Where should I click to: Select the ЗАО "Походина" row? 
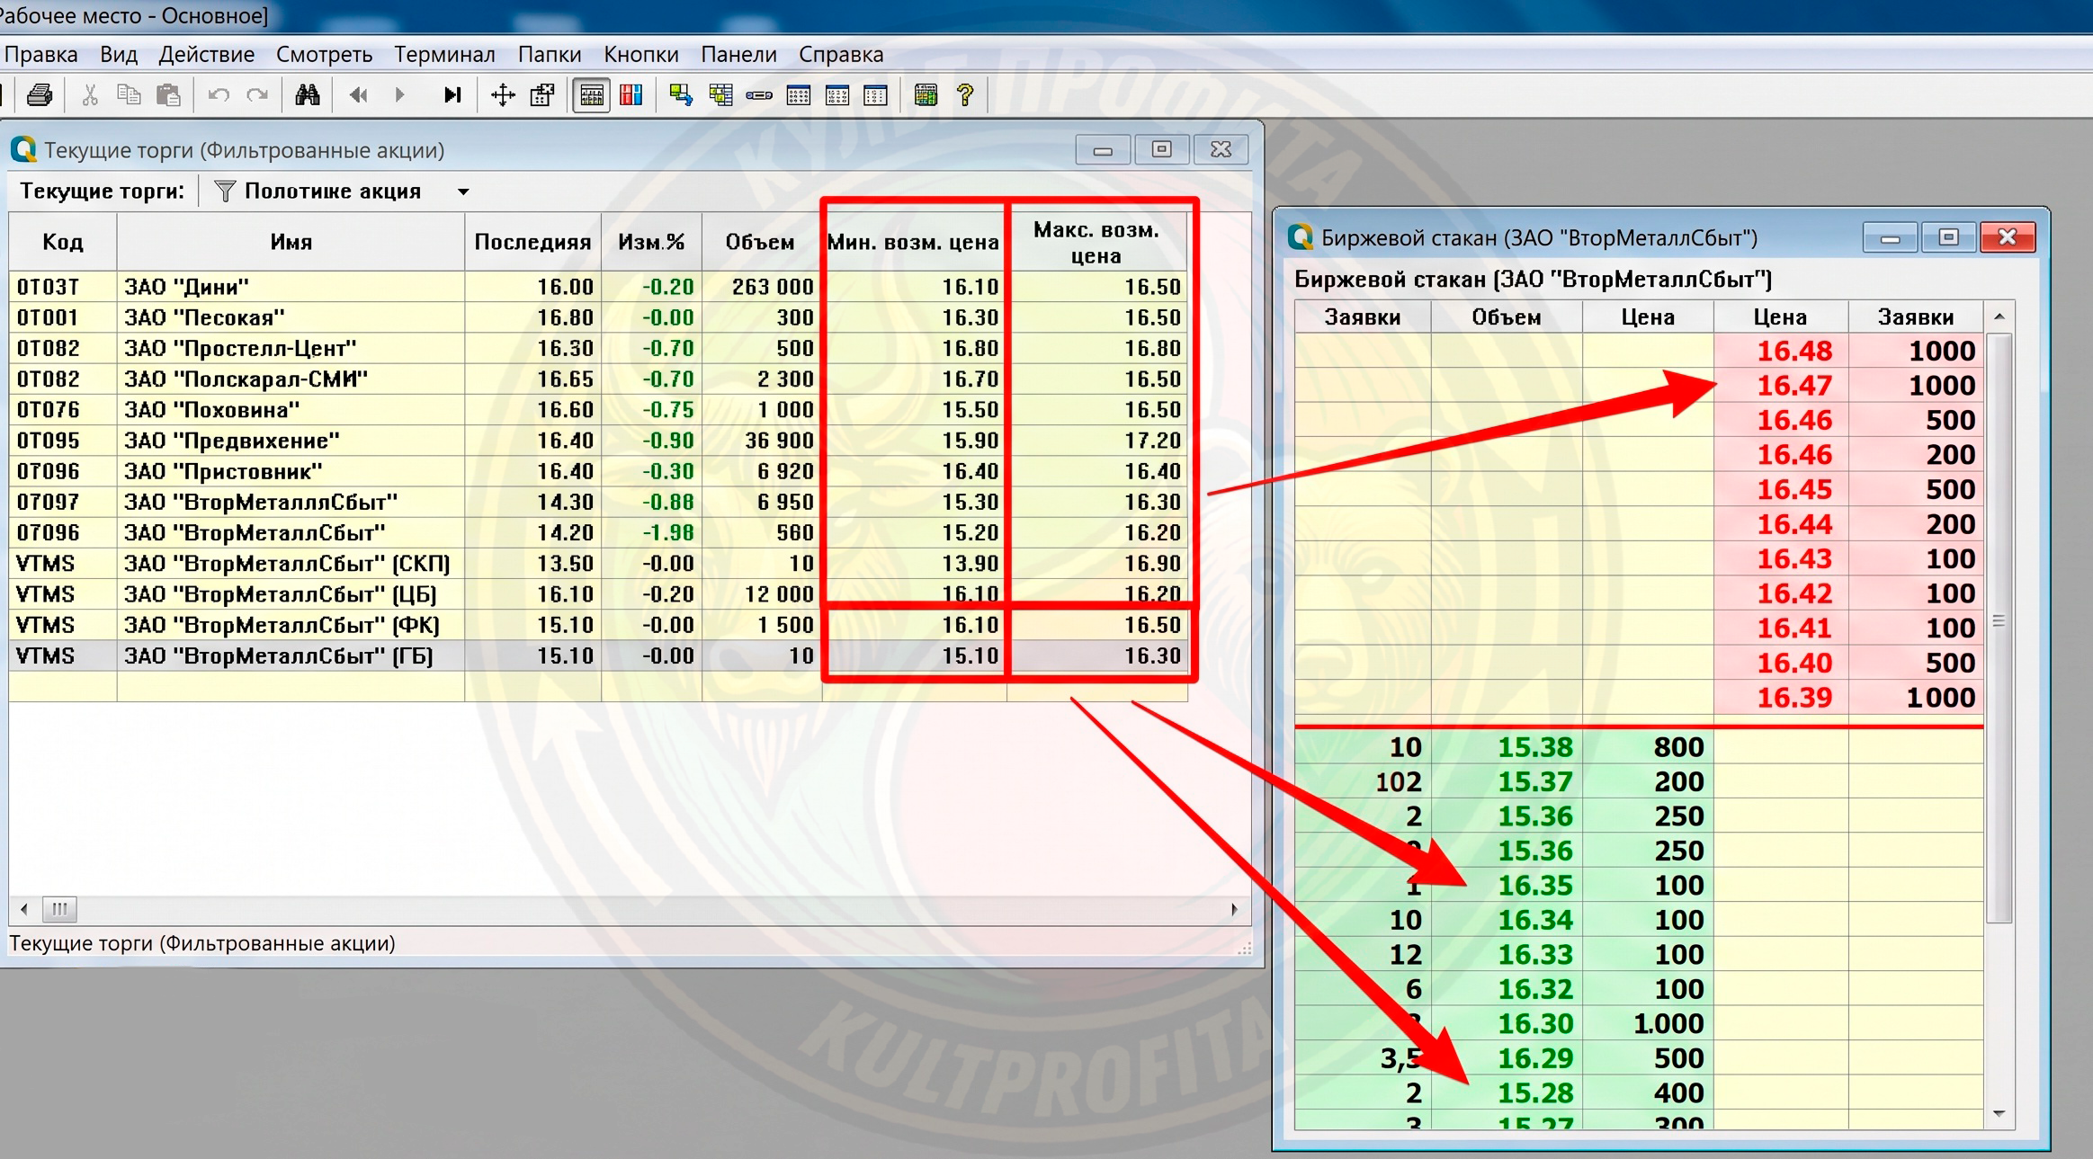coord(598,410)
